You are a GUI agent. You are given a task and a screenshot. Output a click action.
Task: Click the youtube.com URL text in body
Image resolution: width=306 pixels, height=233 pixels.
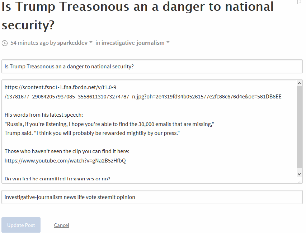click(x=65, y=161)
